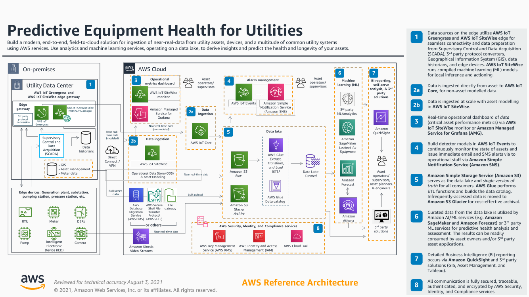
Task: Select the AWS Security, Identity, and Compliance services heading
Action: [x=258, y=226]
